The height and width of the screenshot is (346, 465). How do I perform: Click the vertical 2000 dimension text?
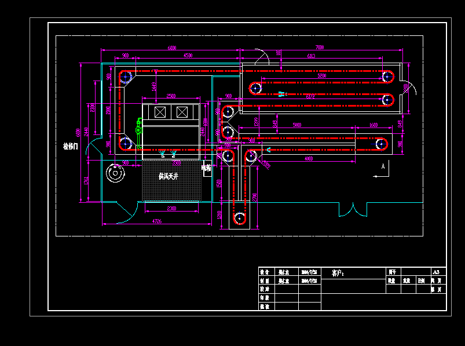pos(108,110)
